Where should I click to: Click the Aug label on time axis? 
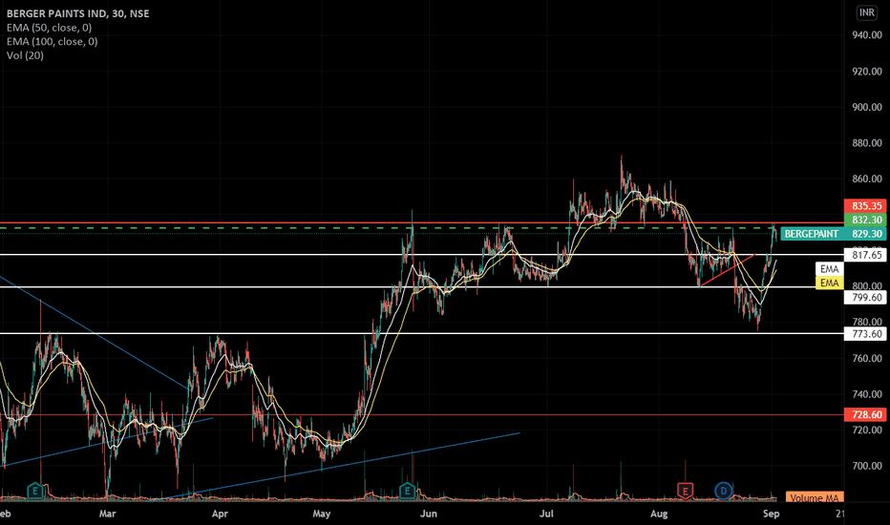658,514
